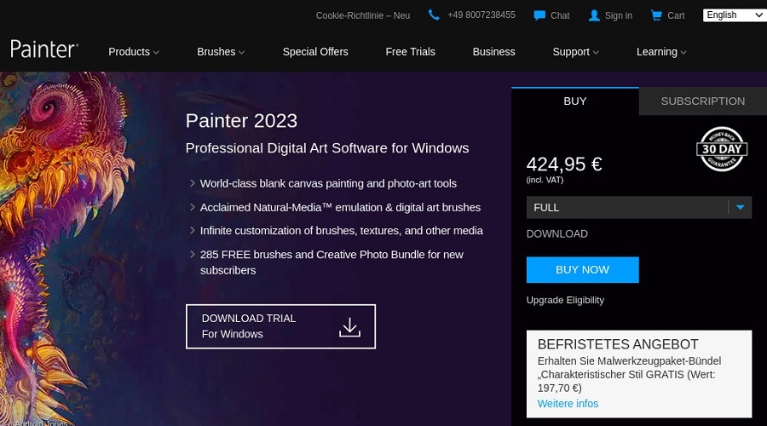Click the user profile icon
Viewport: 767px width, 426px height.
click(594, 15)
